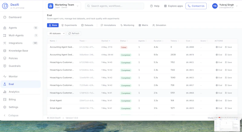Switch to the Matrix tab
This screenshot has height=132, width=242.
pyautogui.click(x=143, y=25)
